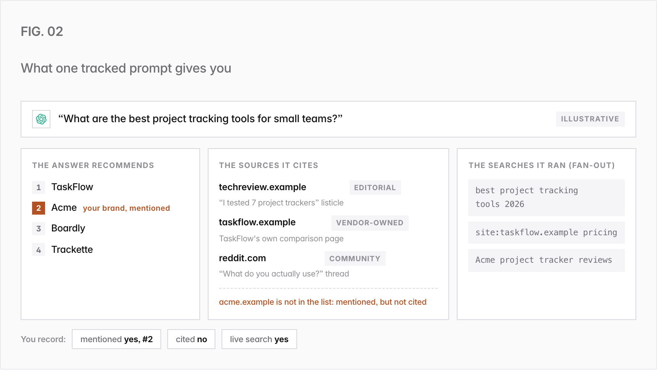Open the techreview.example source

[x=262, y=187]
